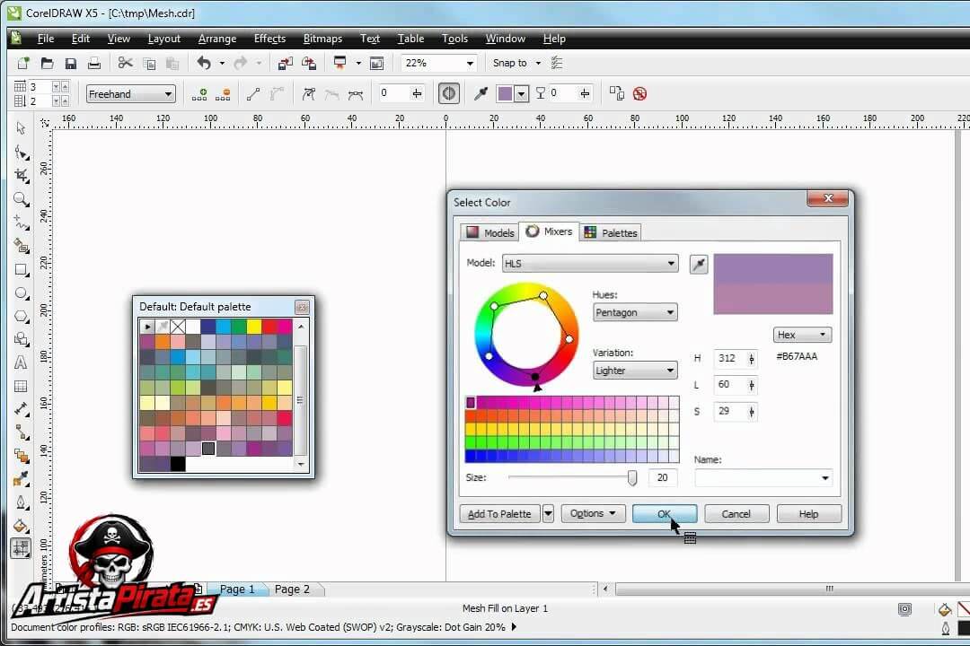Click the Cut scissors icon

(126, 63)
